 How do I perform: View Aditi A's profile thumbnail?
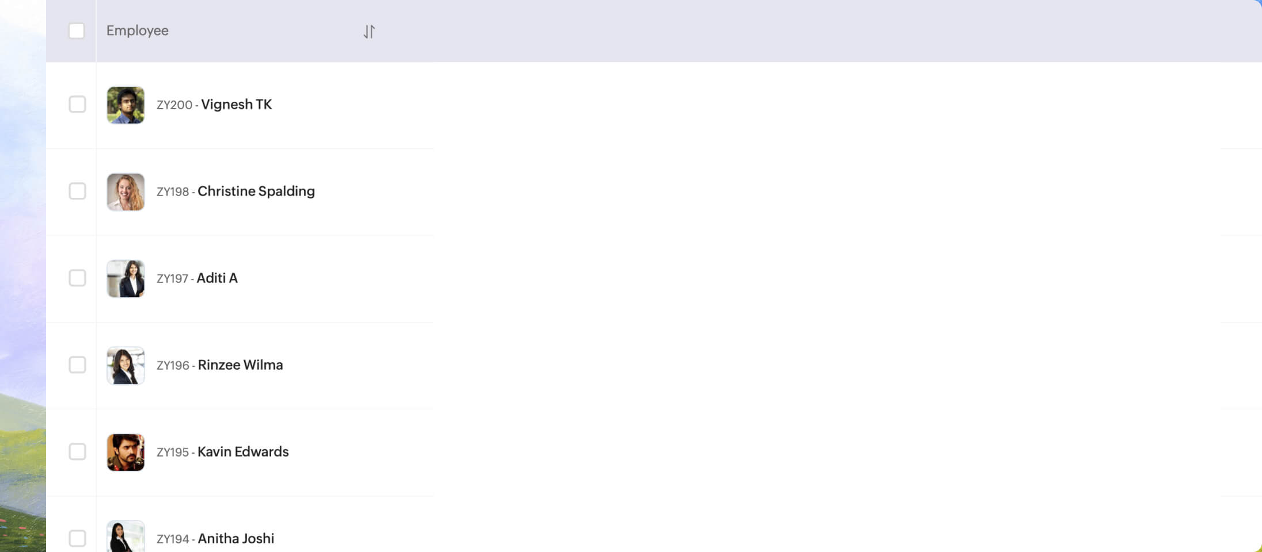coord(126,278)
